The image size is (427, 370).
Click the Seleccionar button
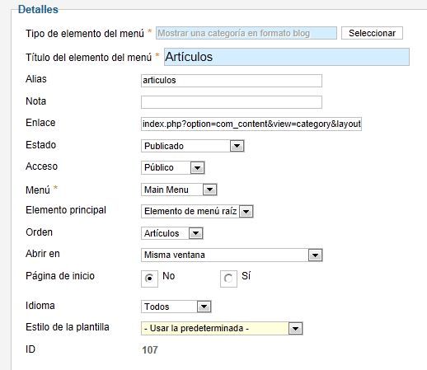(372, 33)
